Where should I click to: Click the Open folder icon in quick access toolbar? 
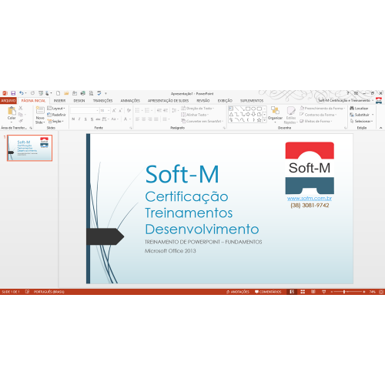66,93
